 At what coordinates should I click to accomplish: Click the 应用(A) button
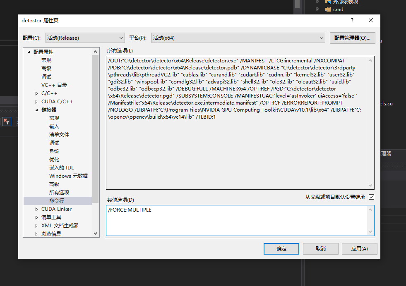coord(359,249)
